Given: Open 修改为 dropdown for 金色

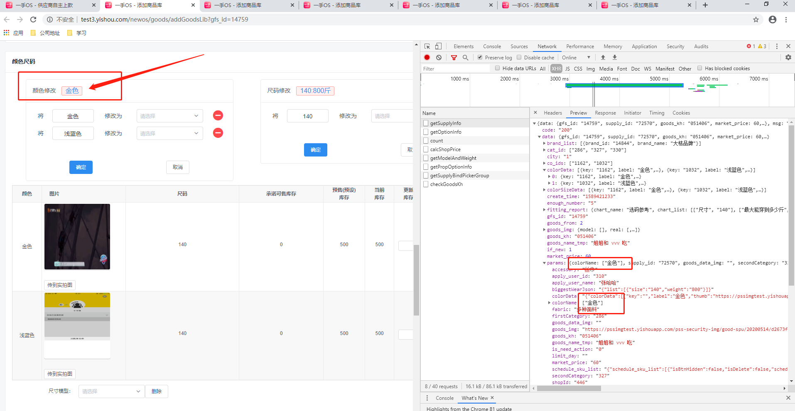Looking at the screenshot, I should (x=170, y=116).
